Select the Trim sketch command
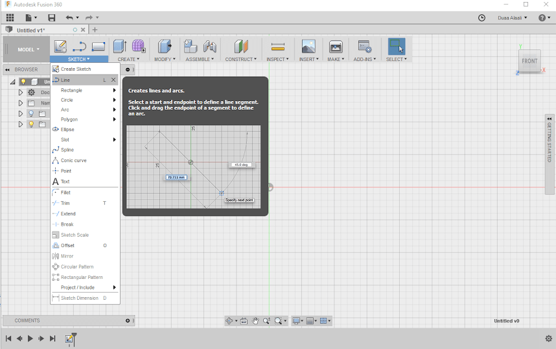 coord(85,203)
